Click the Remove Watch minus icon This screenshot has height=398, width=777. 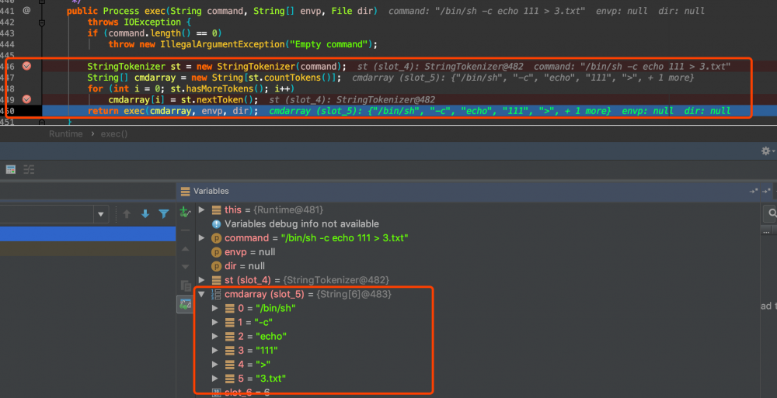click(x=186, y=230)
